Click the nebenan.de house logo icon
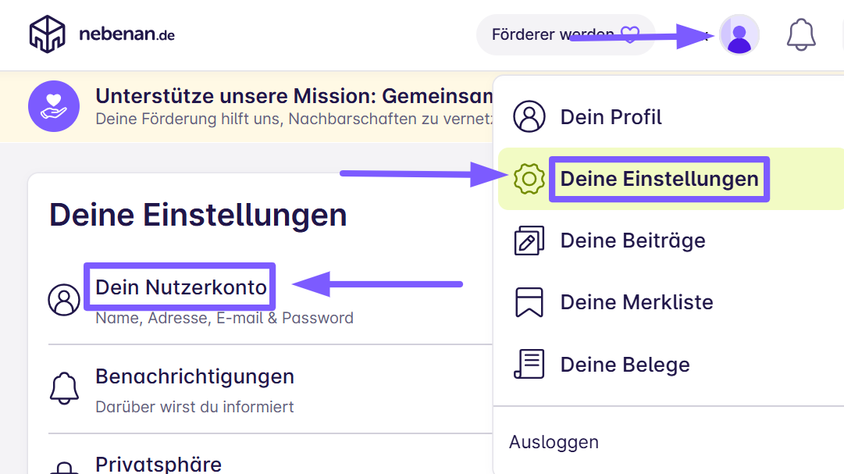 point(48,34)
